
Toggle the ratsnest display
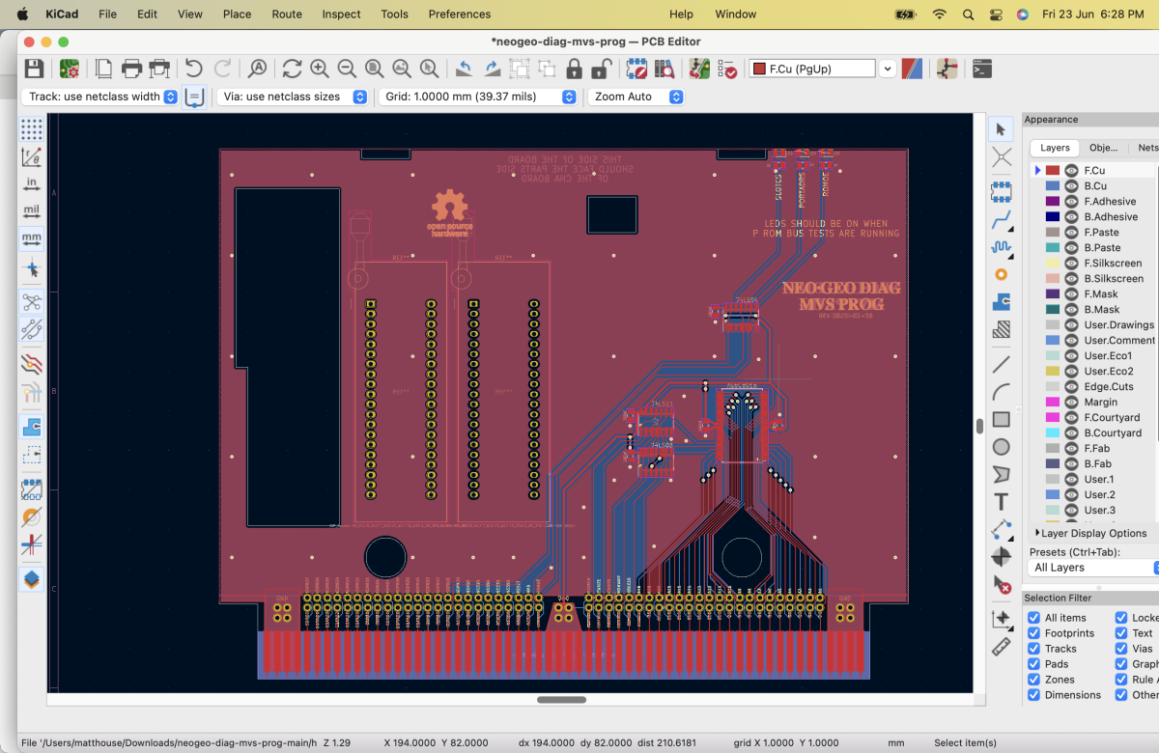(31, 301)
